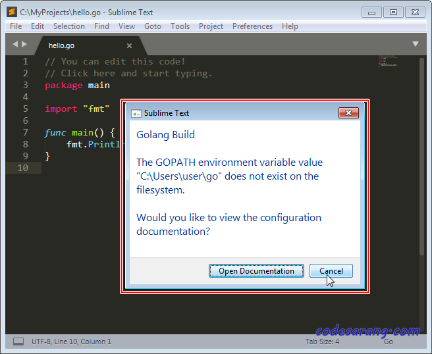The width and height of the screenshot is (432, 354).
Task: Click the "fmt" string on line 5
Action: 96,109
